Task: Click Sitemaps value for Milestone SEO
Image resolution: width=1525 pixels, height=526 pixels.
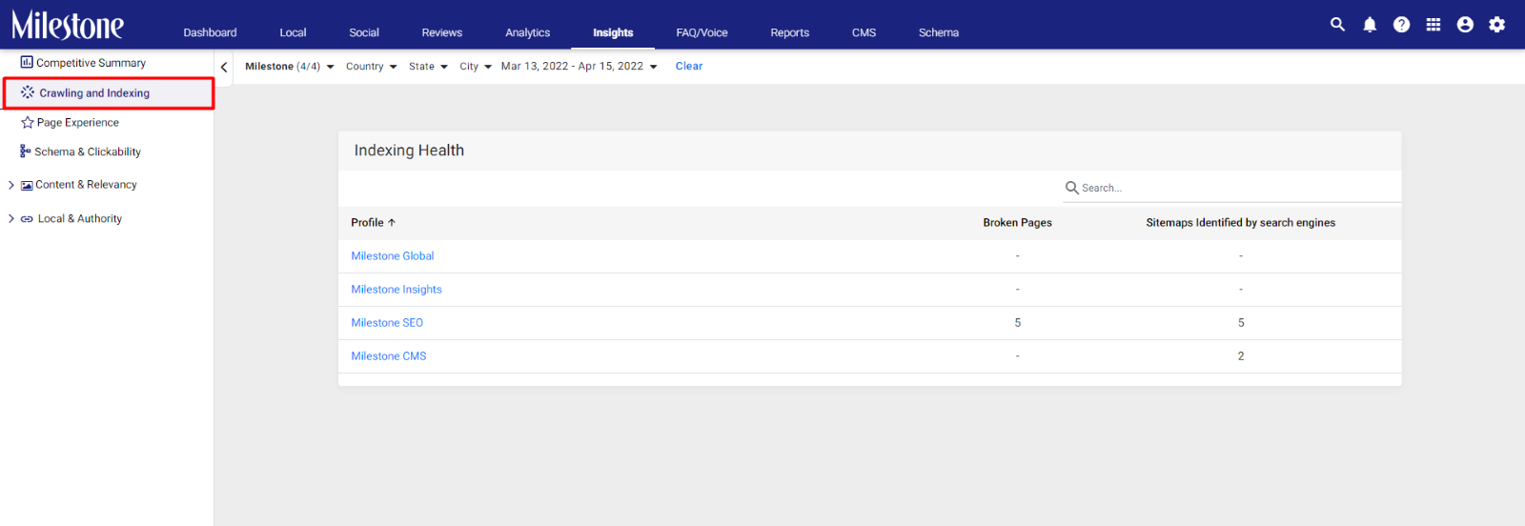Action: (x=1241, y=323)
